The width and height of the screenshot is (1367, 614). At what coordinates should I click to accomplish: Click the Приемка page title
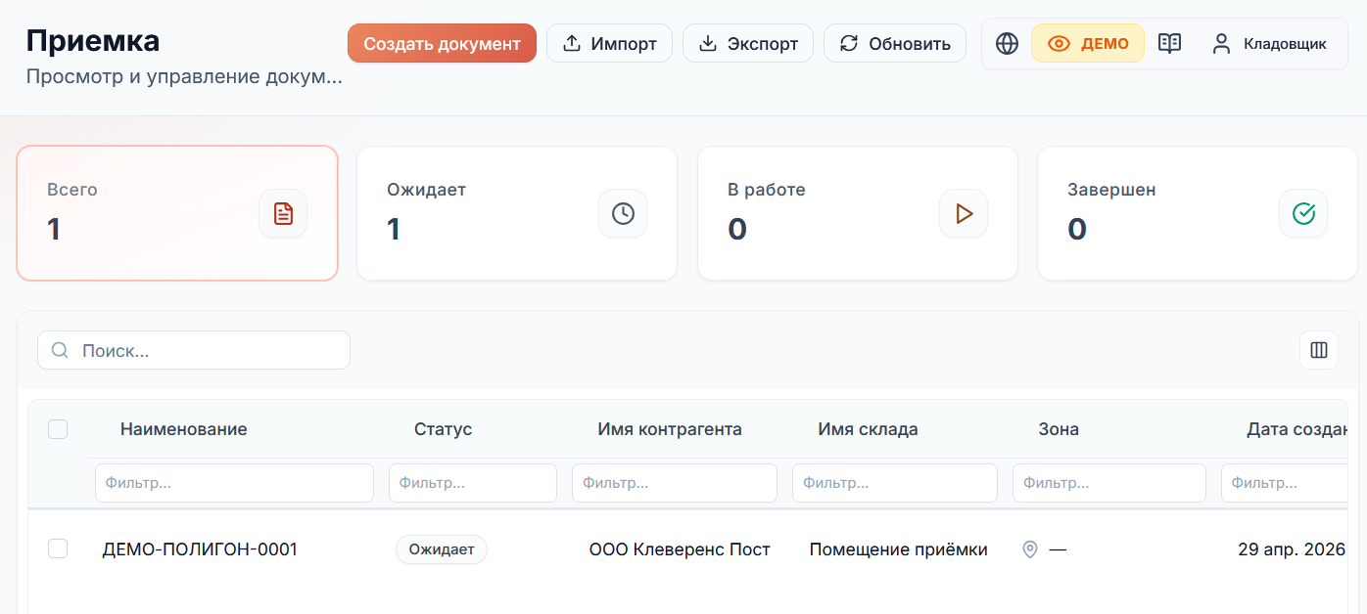tap(93, 41)
